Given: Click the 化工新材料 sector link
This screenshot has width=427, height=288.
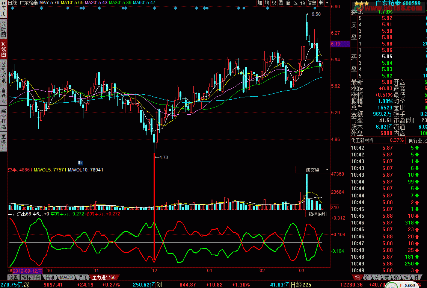Looking at the screenshot, I should pos(362,141).
